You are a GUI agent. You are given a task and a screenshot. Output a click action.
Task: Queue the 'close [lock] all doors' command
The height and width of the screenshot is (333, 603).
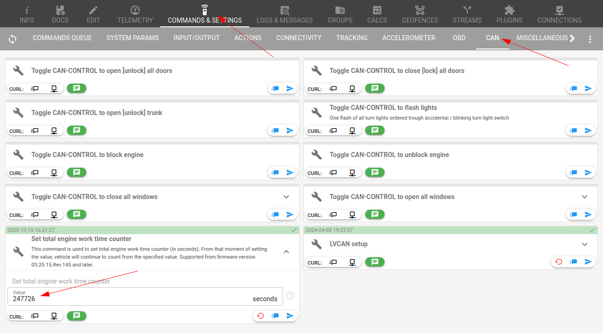573,89
